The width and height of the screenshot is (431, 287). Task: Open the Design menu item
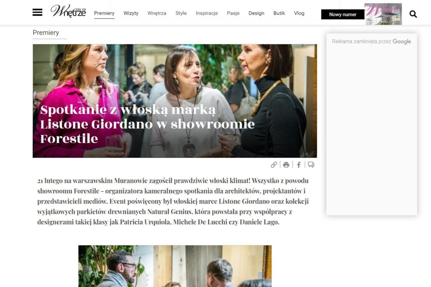[256, 13]
